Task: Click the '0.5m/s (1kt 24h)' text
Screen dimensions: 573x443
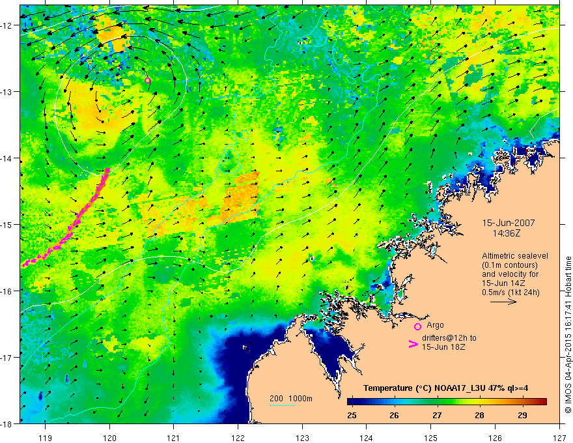Action: tap(511, 292)
